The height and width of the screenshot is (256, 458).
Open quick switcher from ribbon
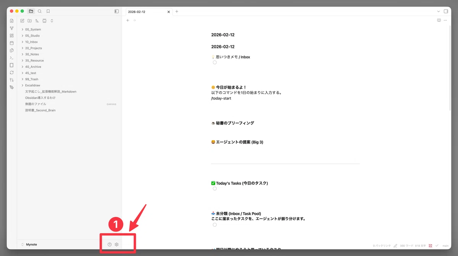click(x=12, y=21)
